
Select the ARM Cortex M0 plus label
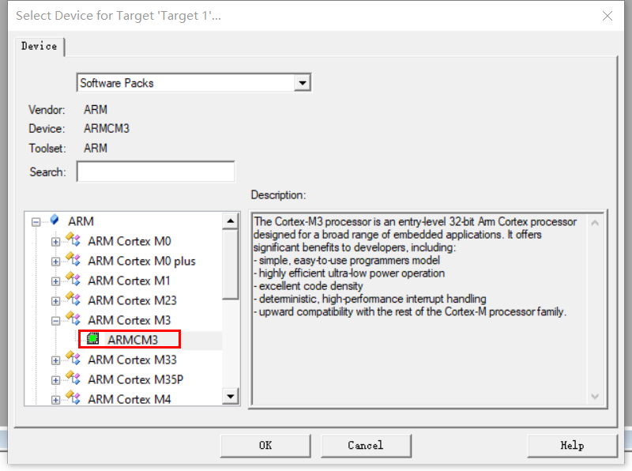141,261
